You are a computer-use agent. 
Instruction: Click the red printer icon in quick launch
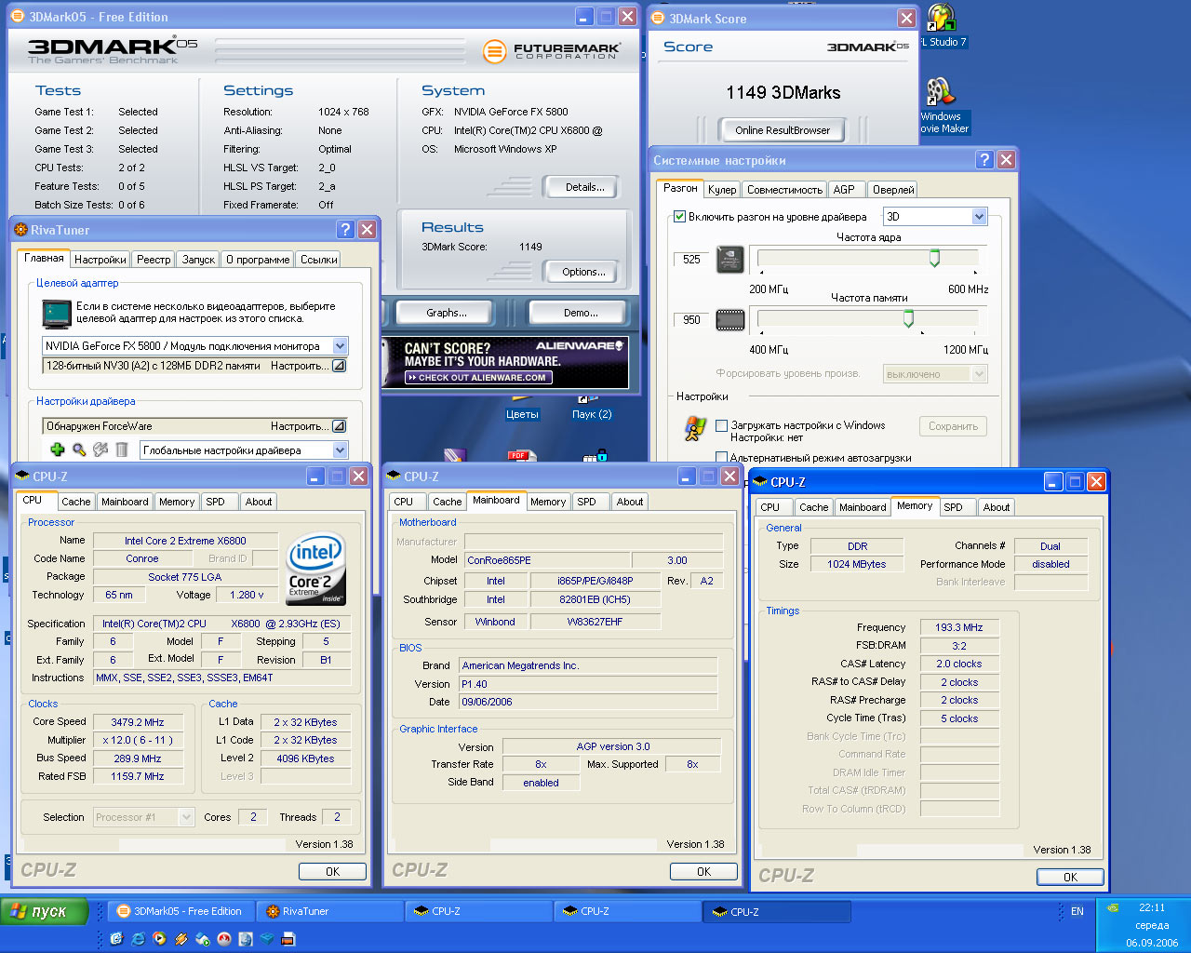coord(288,939)
